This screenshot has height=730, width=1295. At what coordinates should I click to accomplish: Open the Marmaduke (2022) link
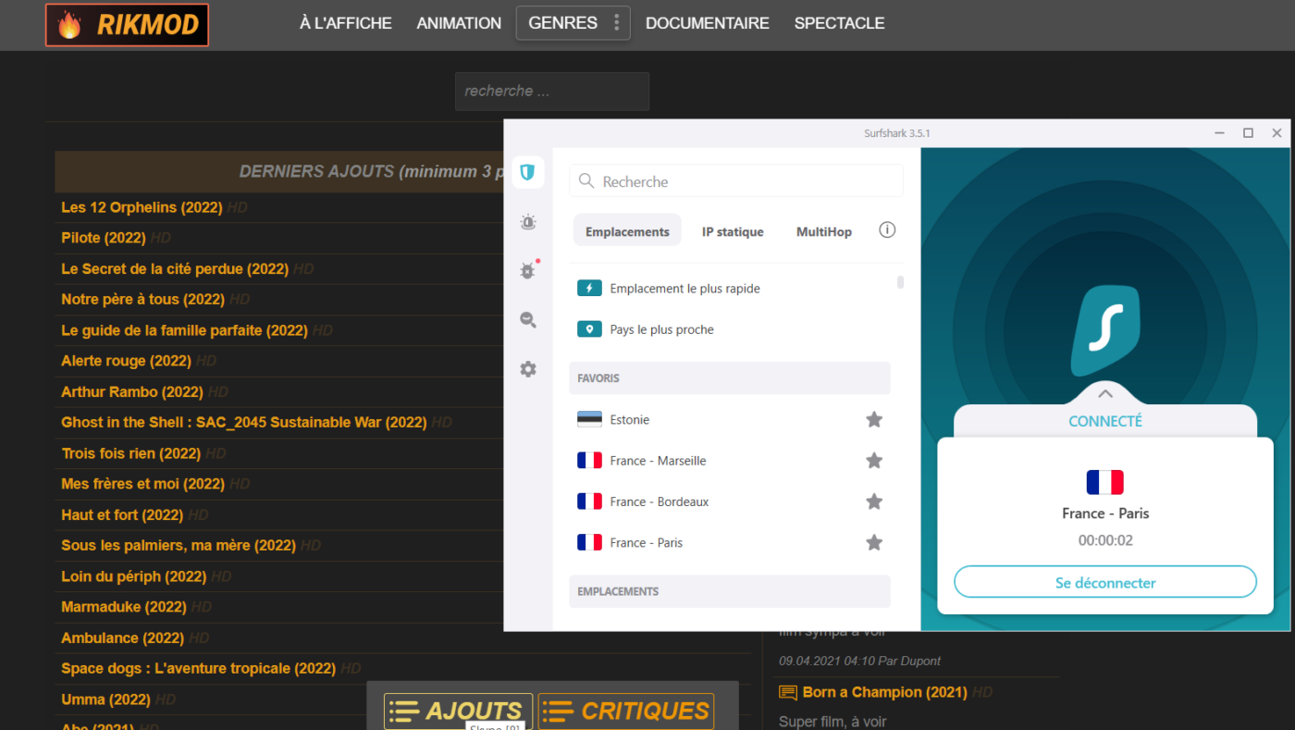124,607
